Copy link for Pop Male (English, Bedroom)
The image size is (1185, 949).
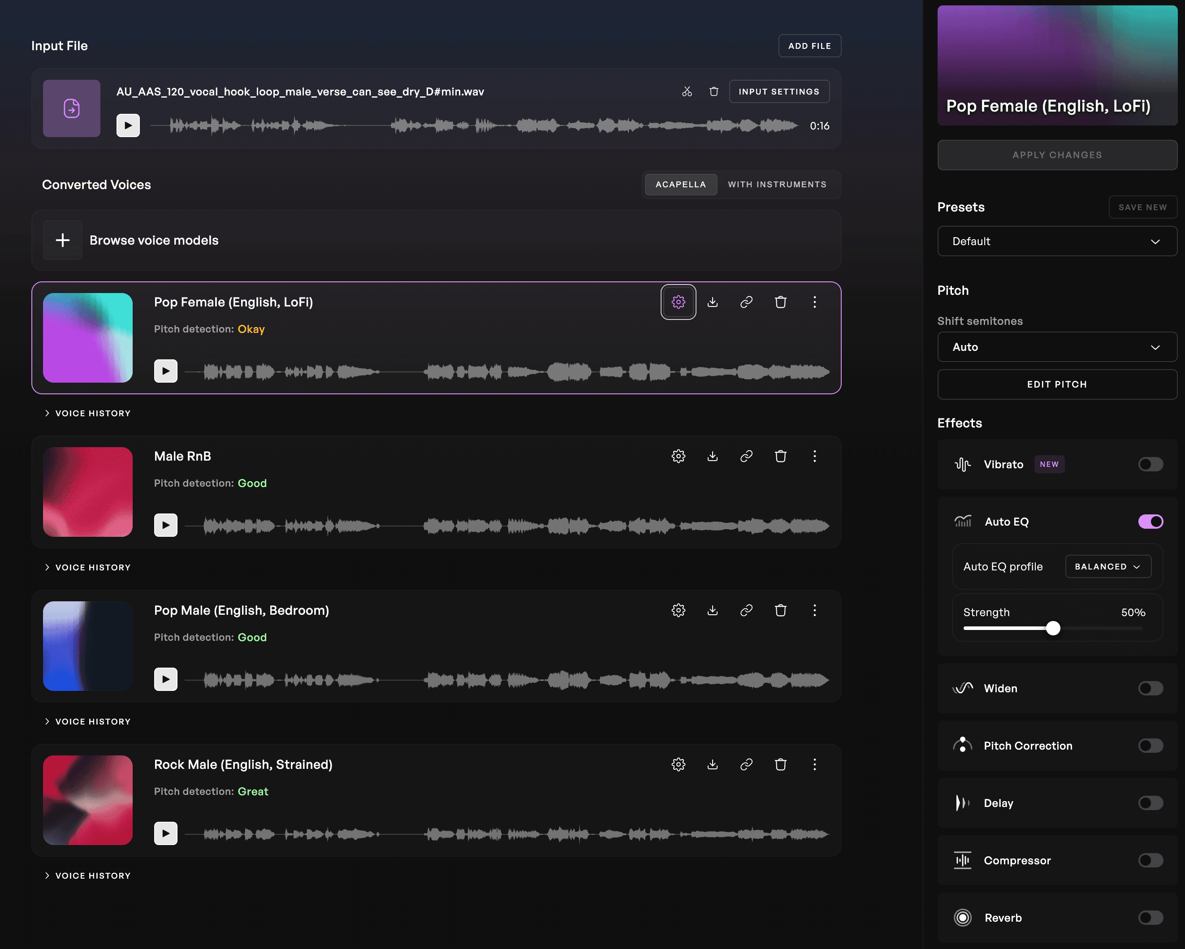pos(746,610)
